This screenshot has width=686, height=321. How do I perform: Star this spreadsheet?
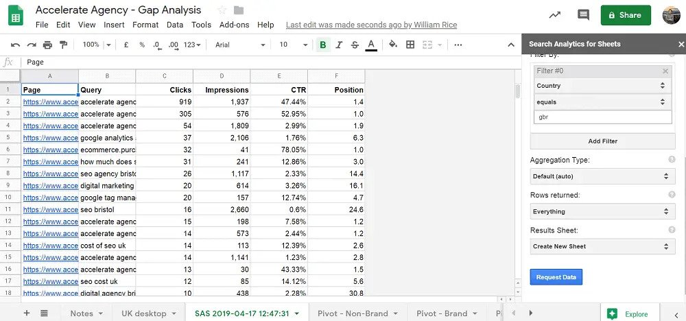222,10
